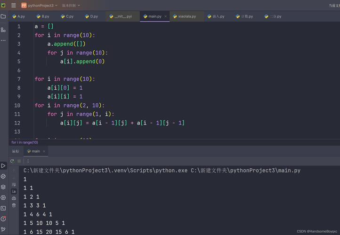Open the Git tool window icon
Screen dimensions: 340x235
pos(3,229)
